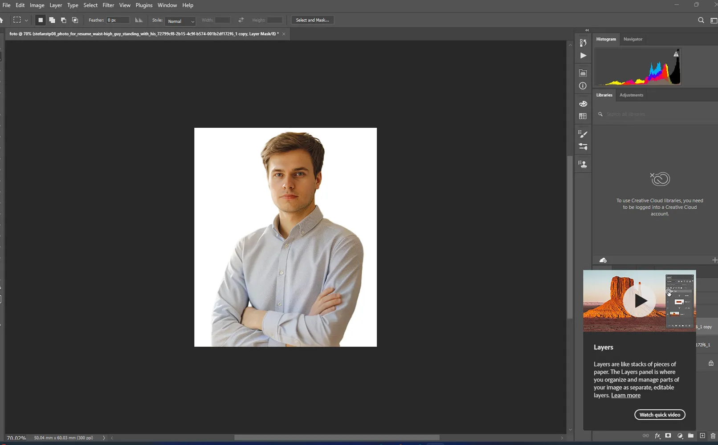
Task: Click the Feather value input field
Action: [x=118, y=20]
